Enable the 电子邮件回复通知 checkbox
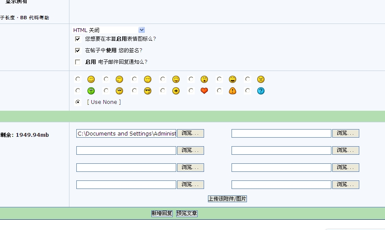This screenshot has height=230, width=385. [x=78, y=62]
